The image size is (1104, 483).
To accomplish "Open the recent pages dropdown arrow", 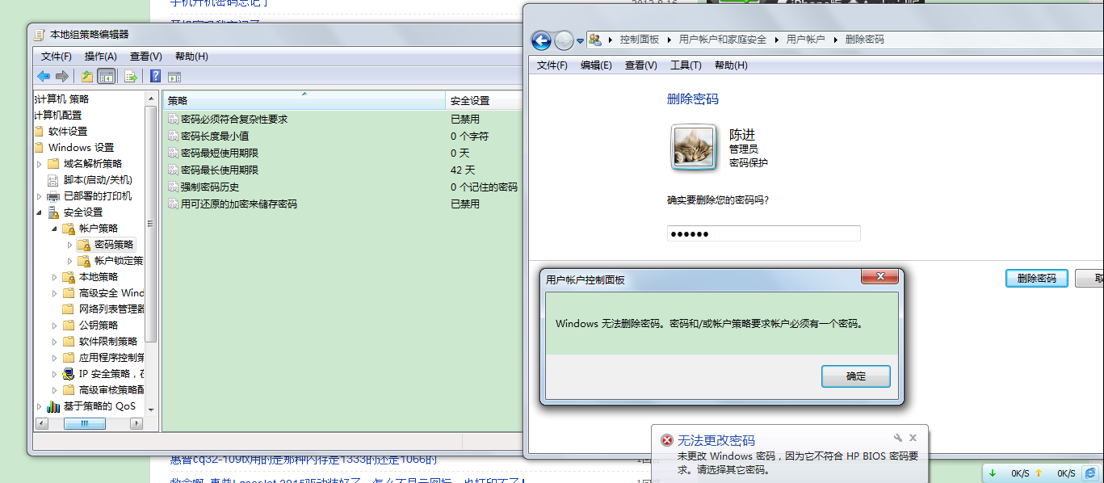I will pos(580,40).
